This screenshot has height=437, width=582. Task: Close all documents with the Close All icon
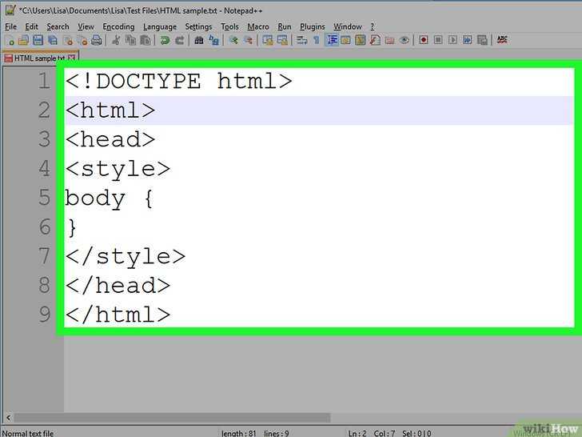82,40
